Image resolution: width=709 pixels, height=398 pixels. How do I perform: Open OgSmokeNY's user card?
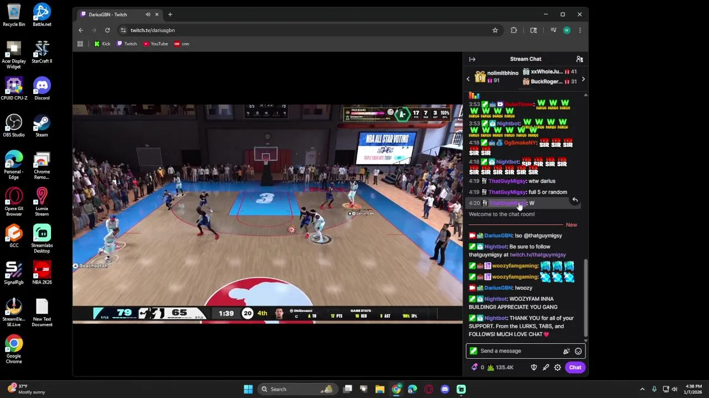point(520,143)
